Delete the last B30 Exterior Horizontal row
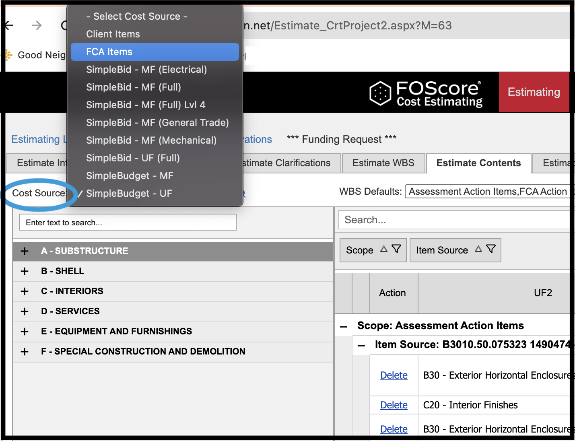Viewport: 575px width, 441px height. [x=394, y=429]
